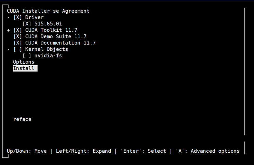This screenshot has width=254, height=165.
Task: Toggle the CUDA Toolkit 11.7 checkbox
Action: [x=18, y=30]
